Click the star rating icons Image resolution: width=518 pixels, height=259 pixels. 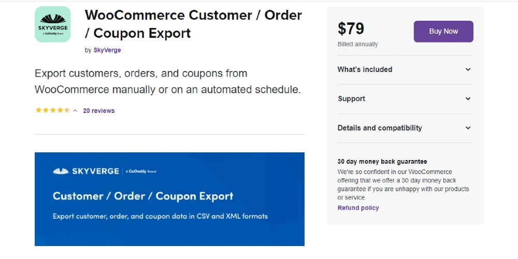(x=53, y=110)
